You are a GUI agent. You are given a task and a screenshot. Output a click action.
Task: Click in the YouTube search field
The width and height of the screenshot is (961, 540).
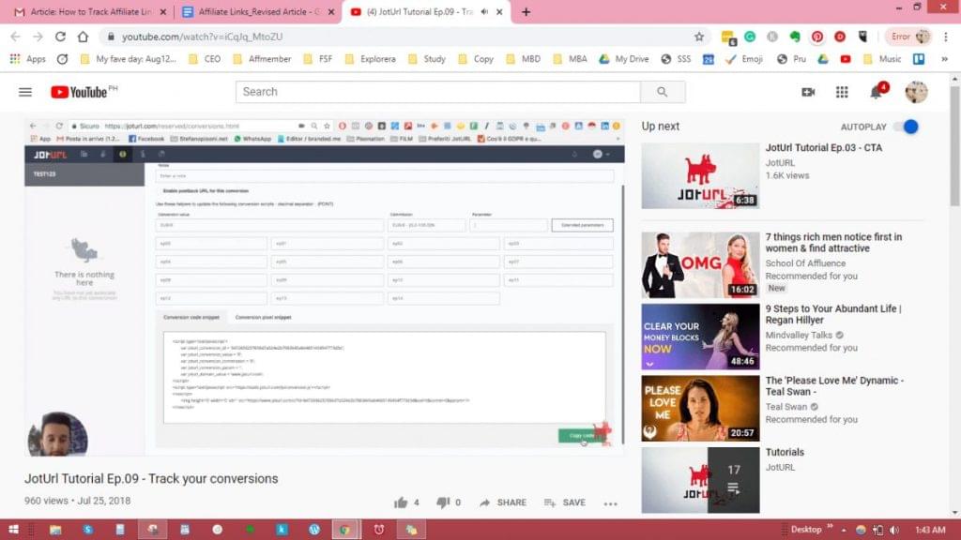click(437, 92)
